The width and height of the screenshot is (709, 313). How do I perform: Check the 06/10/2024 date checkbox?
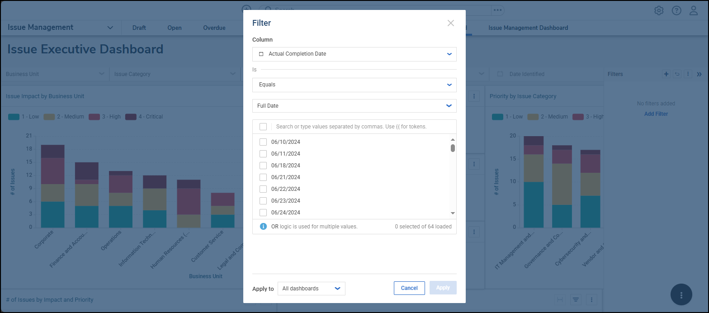click(263, 142)
